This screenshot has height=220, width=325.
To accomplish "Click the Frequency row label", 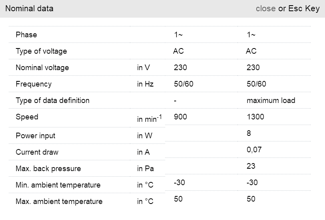I will [x=34, y=84].
